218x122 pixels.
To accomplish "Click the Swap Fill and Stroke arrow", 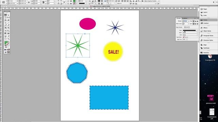I will pos(9,42).
